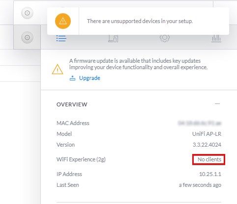Viewport: 237px width, 204px height.
Task: Click the firmware update available message text
Action: tap(138, 64)
